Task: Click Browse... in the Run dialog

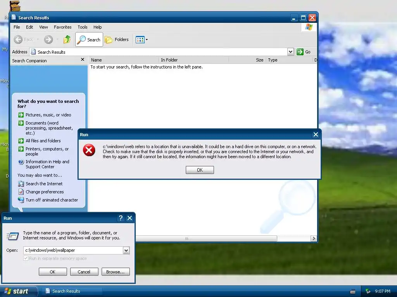Action: (116, 272)
